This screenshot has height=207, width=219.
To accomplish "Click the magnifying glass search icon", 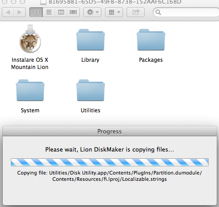I will click(x=158, y=12).
